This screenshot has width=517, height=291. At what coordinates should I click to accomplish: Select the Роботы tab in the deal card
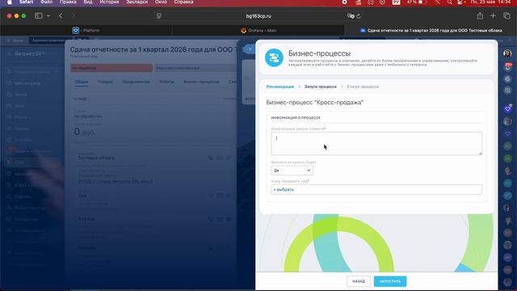click(x=166, y=82)
